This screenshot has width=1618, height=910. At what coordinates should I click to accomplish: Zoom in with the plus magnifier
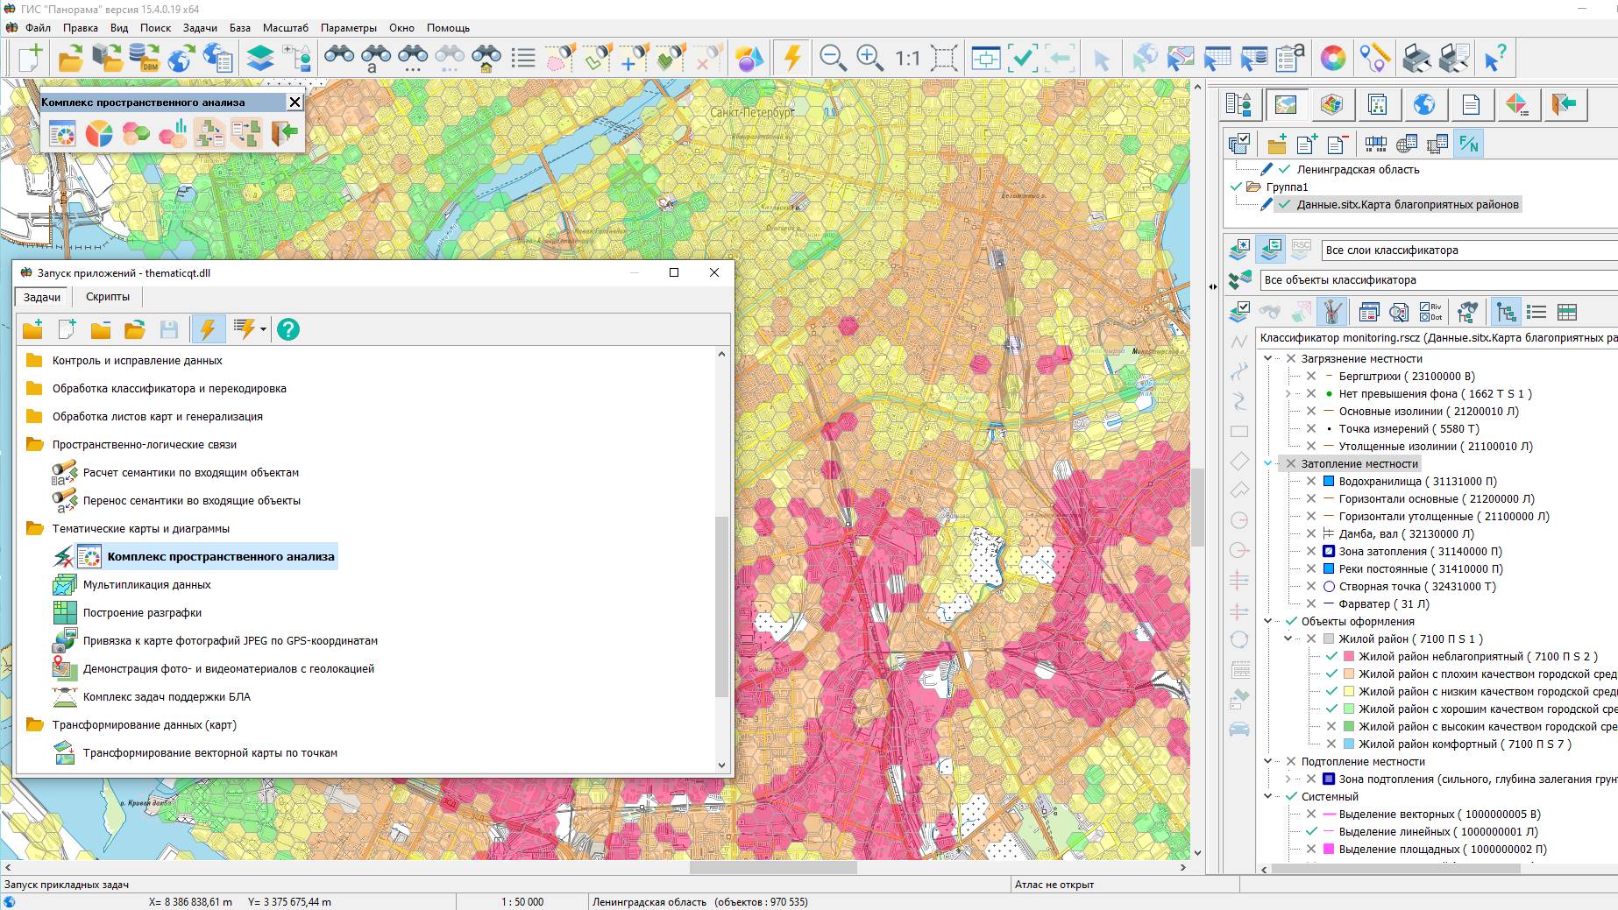869,59
